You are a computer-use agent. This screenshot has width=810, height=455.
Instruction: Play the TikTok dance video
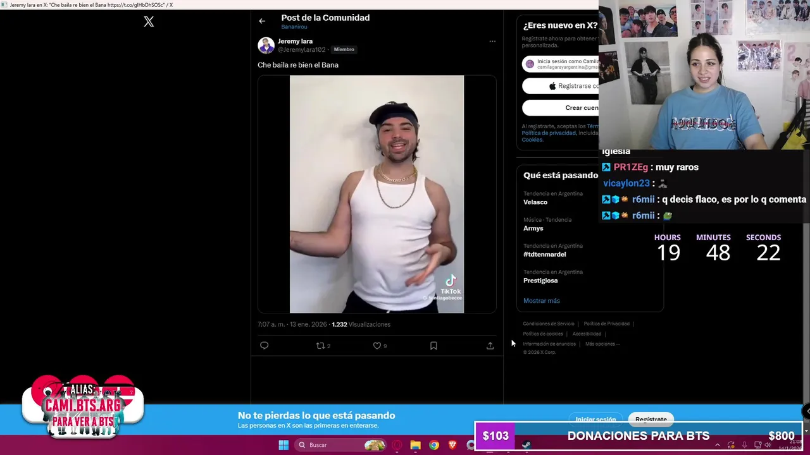point(377,194)
